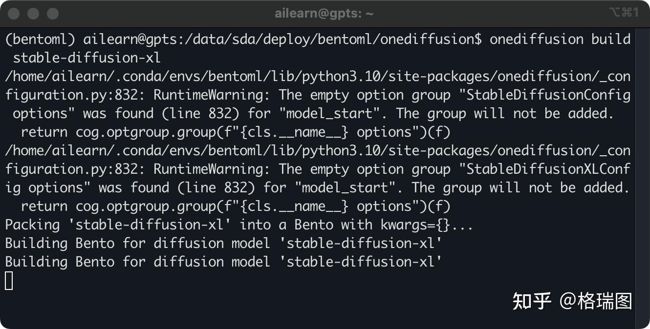Image resolution: width=650 pixels, height=329 pixels.
Task: Click the 'Packing stable-diffusion-xl into a Bento' line
Action: coord(239,225)
